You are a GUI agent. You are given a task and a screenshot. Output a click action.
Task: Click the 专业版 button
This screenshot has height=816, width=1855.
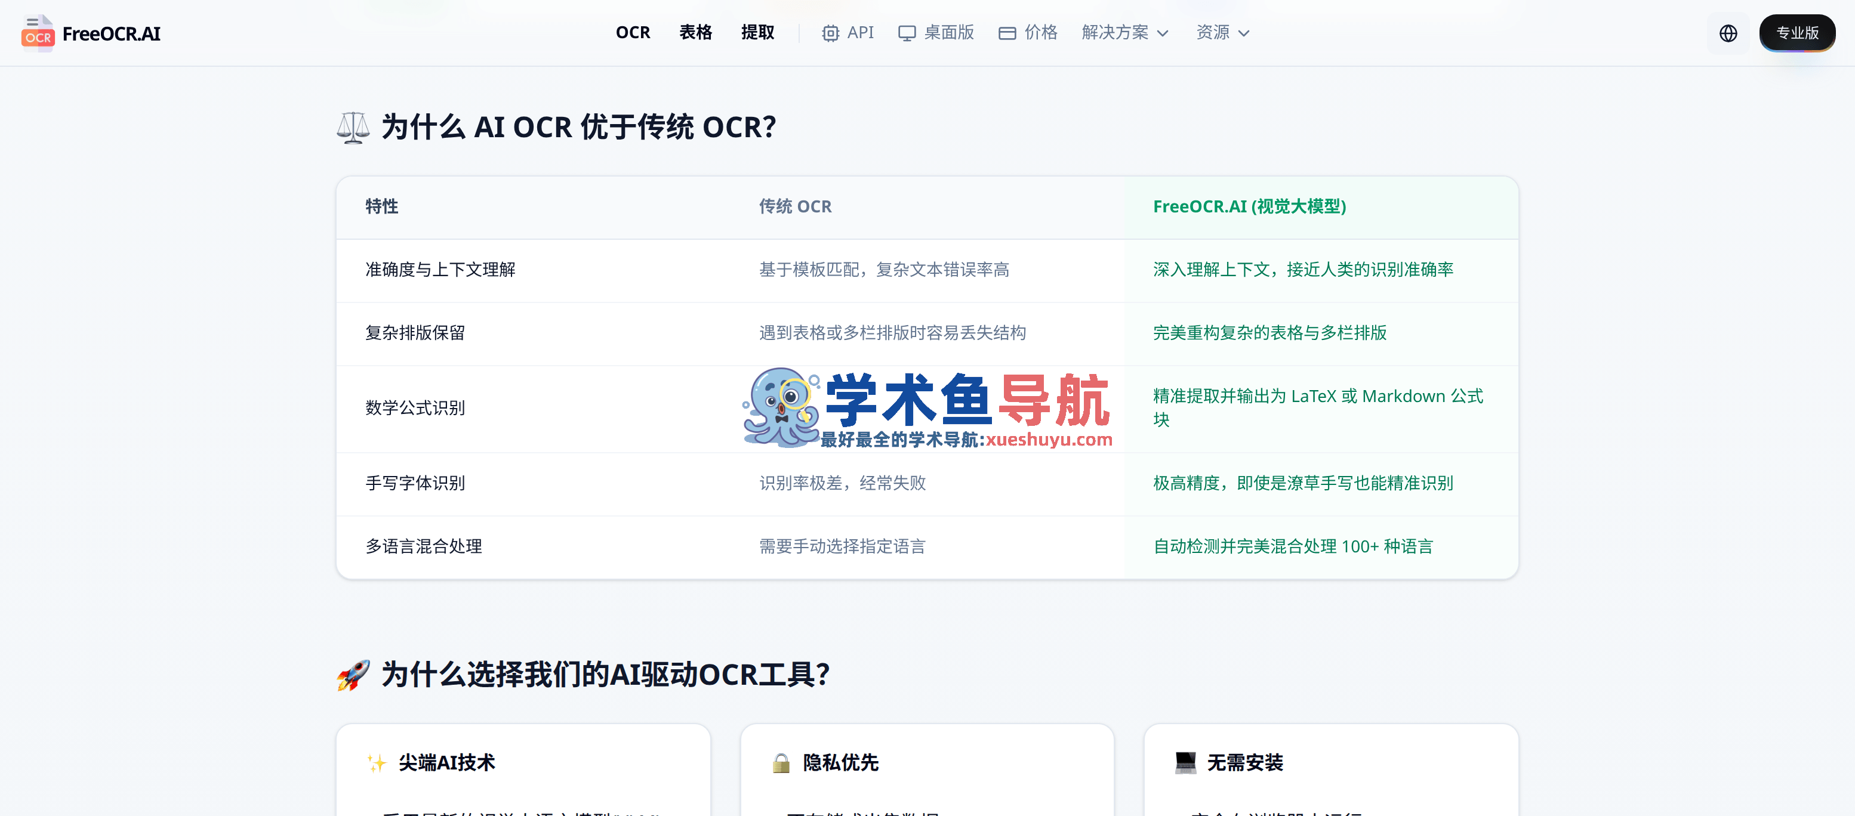[1797, 33]
